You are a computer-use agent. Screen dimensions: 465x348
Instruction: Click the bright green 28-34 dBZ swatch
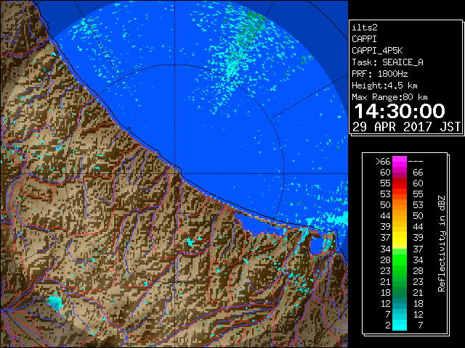pos(400,260)
